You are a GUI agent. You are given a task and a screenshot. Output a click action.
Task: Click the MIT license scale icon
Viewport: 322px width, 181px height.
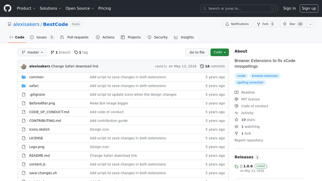point(237,99)
